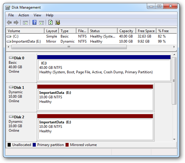The width and height of the screenshot is (185, 163).
Task: Click the right arrow of horizontal scrollbar
Action: tap(174, 47)
